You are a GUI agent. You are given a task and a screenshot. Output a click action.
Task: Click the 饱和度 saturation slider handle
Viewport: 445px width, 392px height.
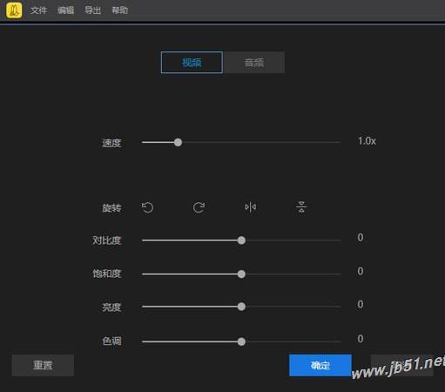point(241,274)
